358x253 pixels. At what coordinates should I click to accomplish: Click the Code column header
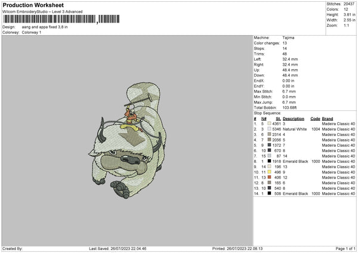tap(316, 118)
